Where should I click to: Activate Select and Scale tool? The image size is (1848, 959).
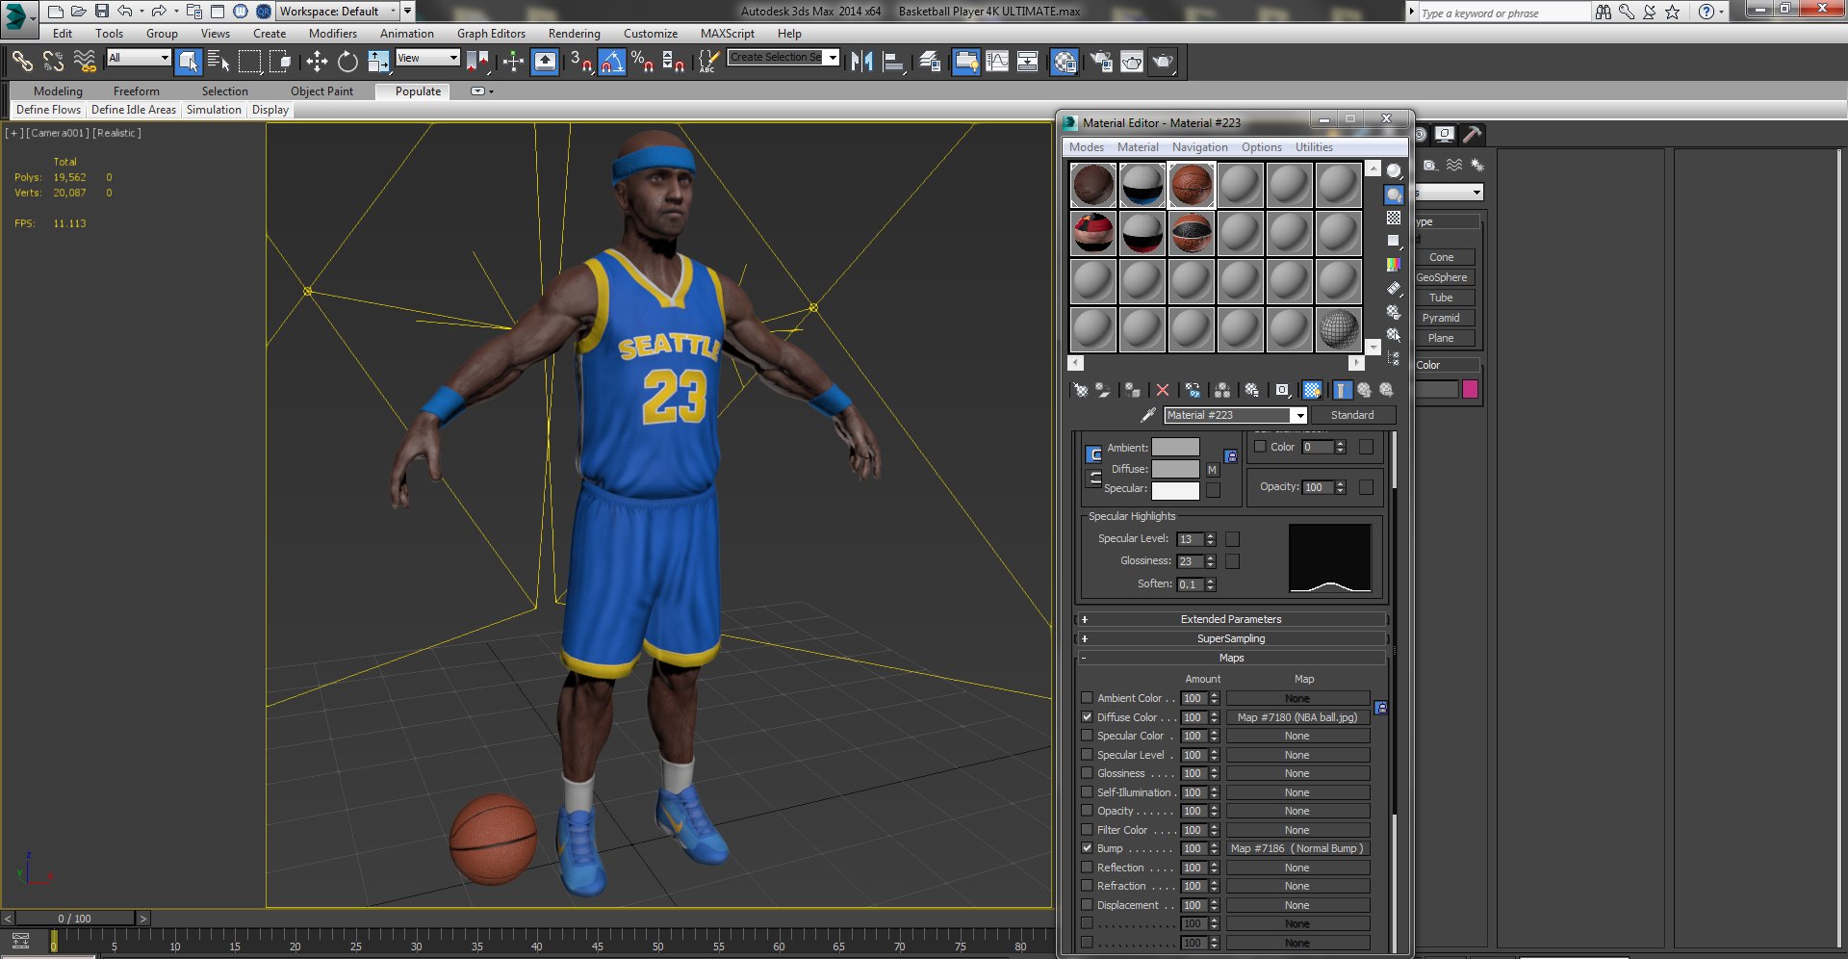(378, 62)
